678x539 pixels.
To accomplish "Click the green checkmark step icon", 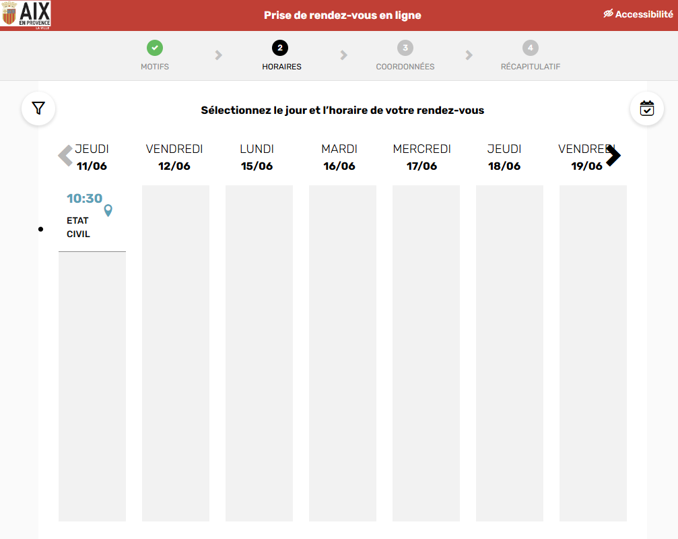I will (155, 48).
